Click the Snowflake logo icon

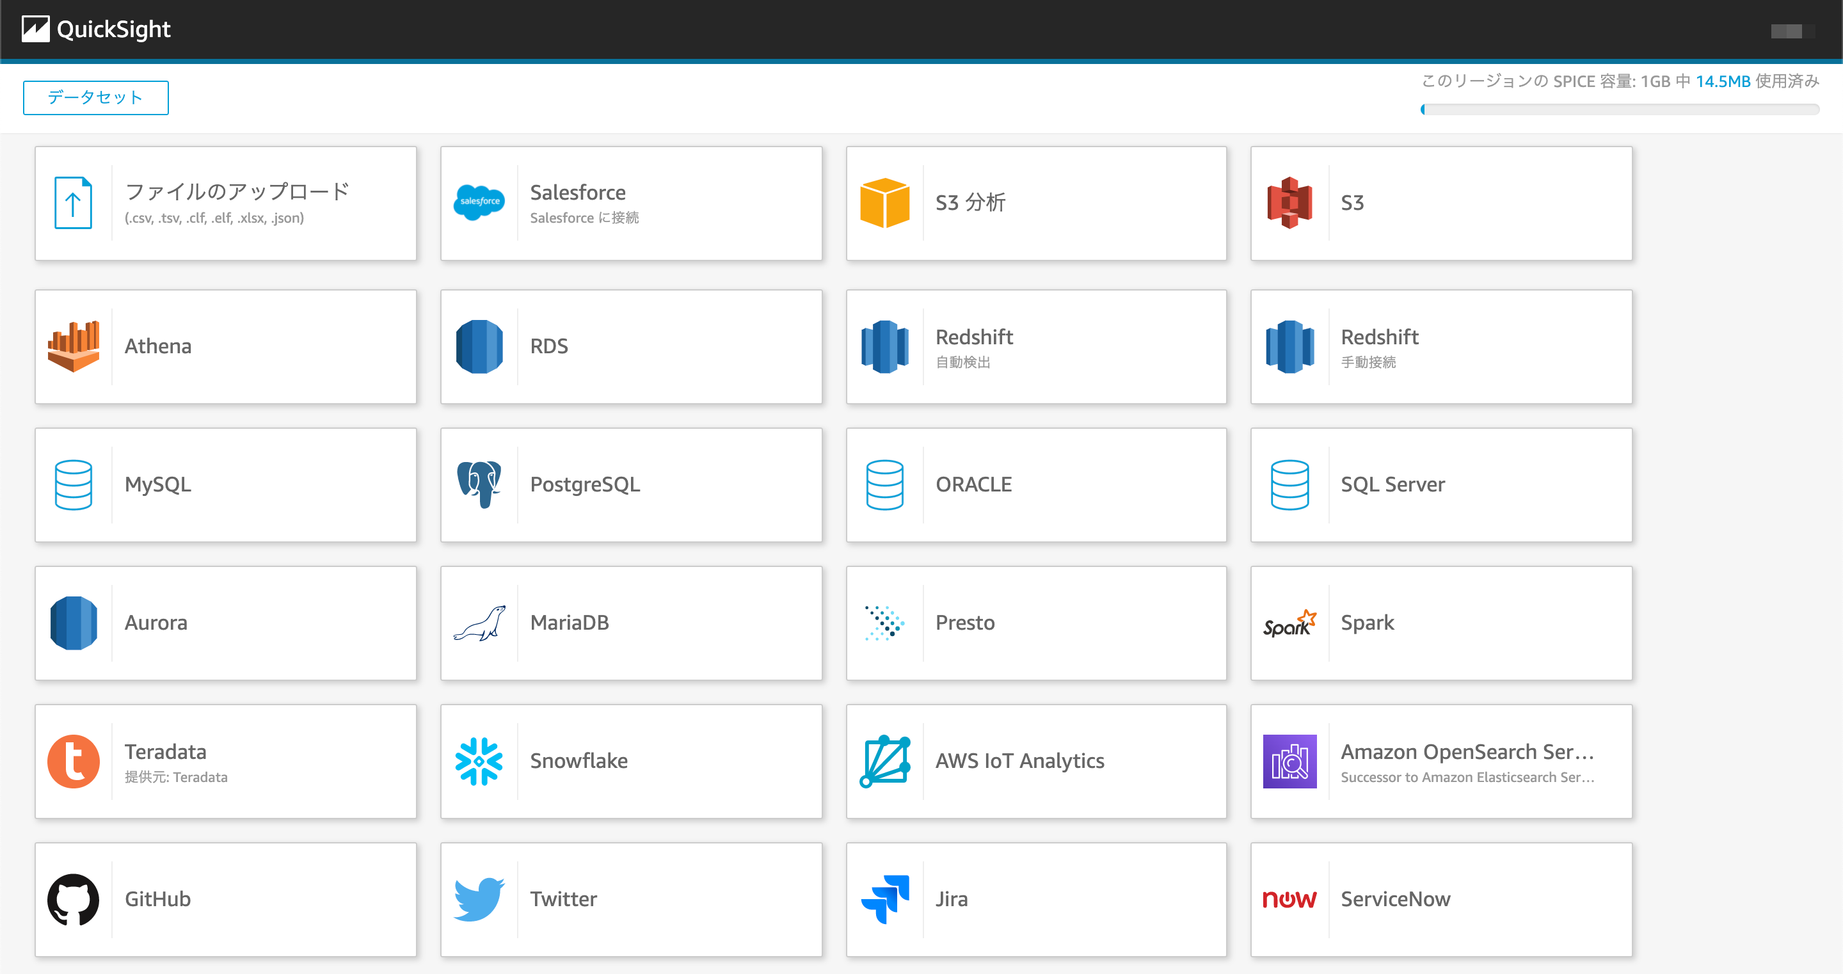pyautogui.click(x=479, y=761)
